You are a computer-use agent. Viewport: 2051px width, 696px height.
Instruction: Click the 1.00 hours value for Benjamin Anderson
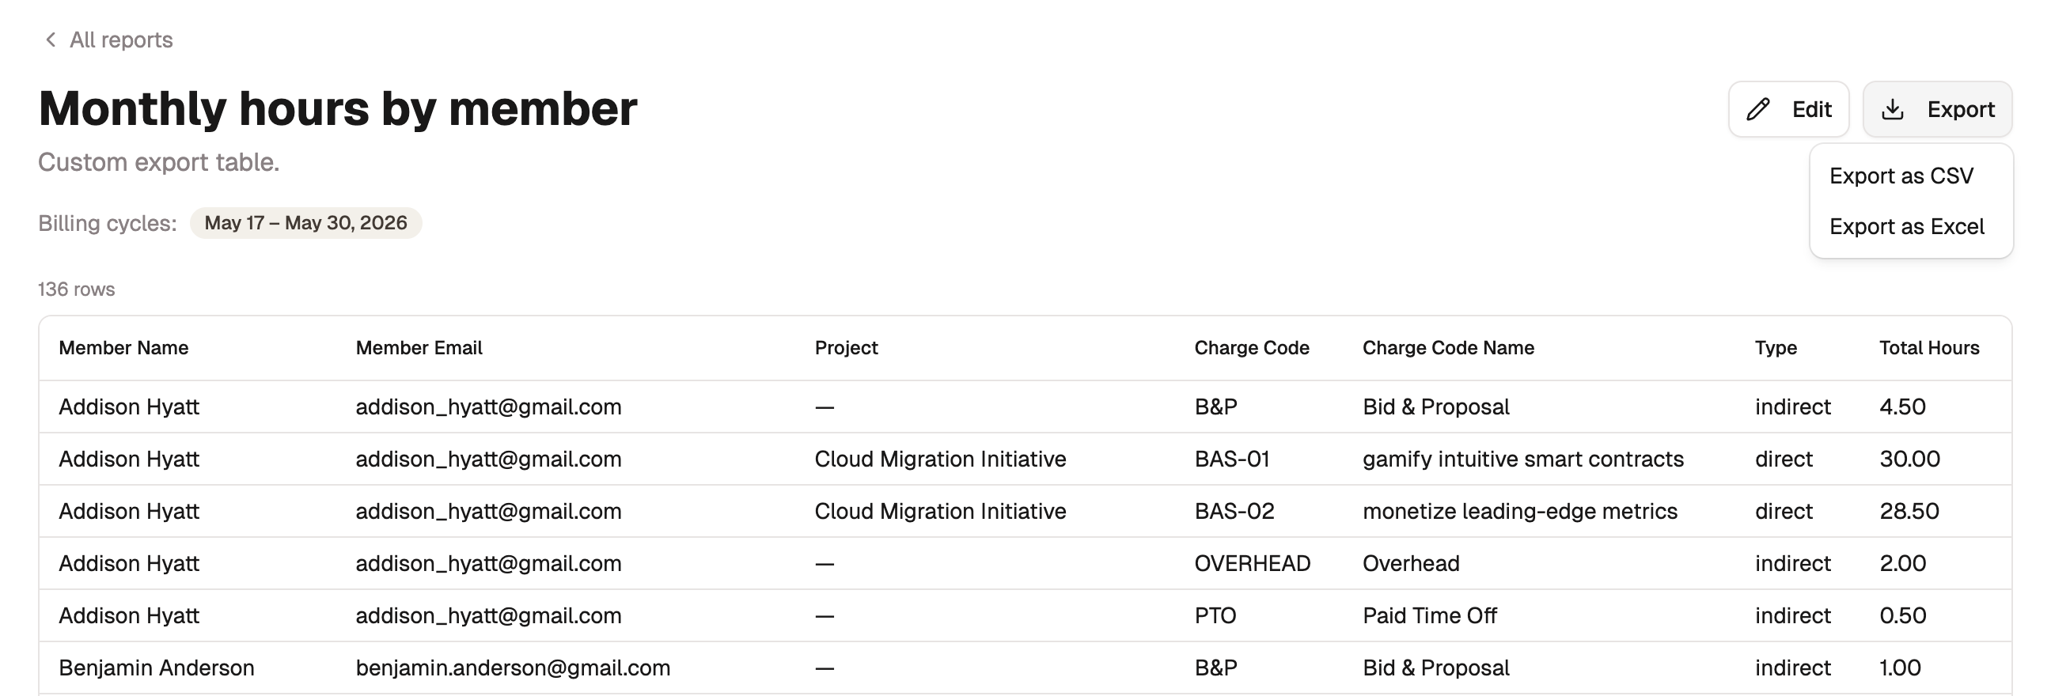(x=1900, y=668)
